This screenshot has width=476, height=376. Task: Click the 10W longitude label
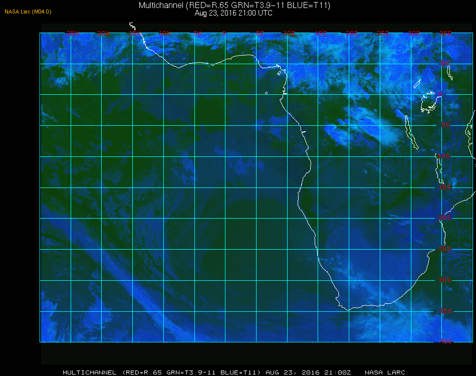pos(165,33)
